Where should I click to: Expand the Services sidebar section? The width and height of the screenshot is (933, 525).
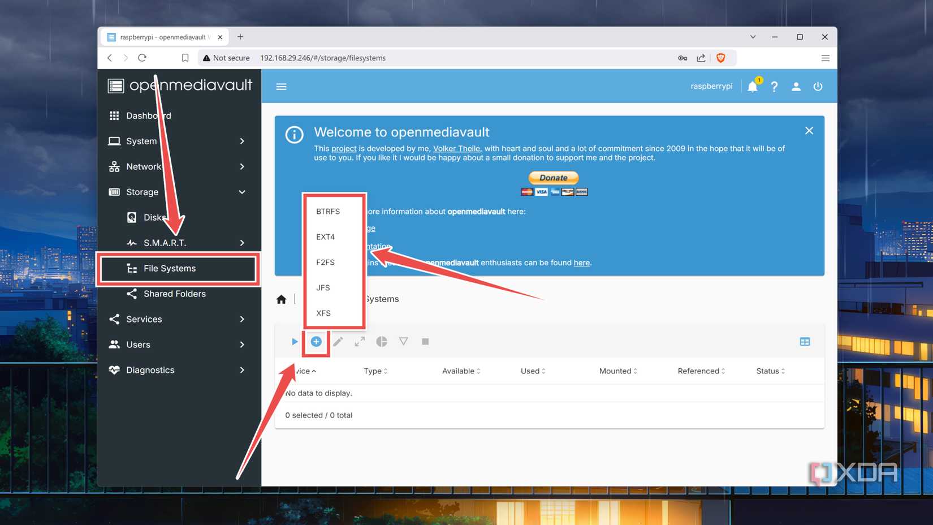point(179,319)
